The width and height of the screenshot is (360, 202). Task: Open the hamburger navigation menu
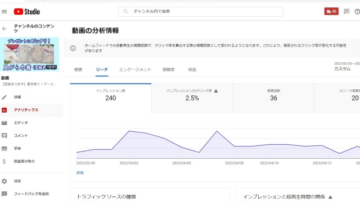point(4,11)
